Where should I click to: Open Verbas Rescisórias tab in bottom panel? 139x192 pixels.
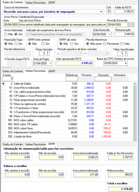click(x=35, y=144)
